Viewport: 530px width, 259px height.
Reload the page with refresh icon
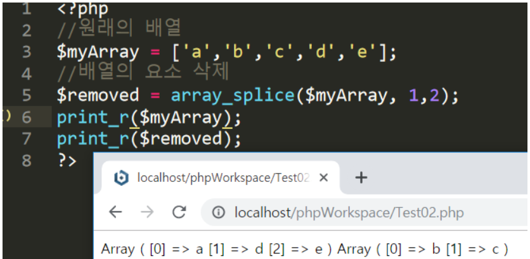tap(179, 212)
